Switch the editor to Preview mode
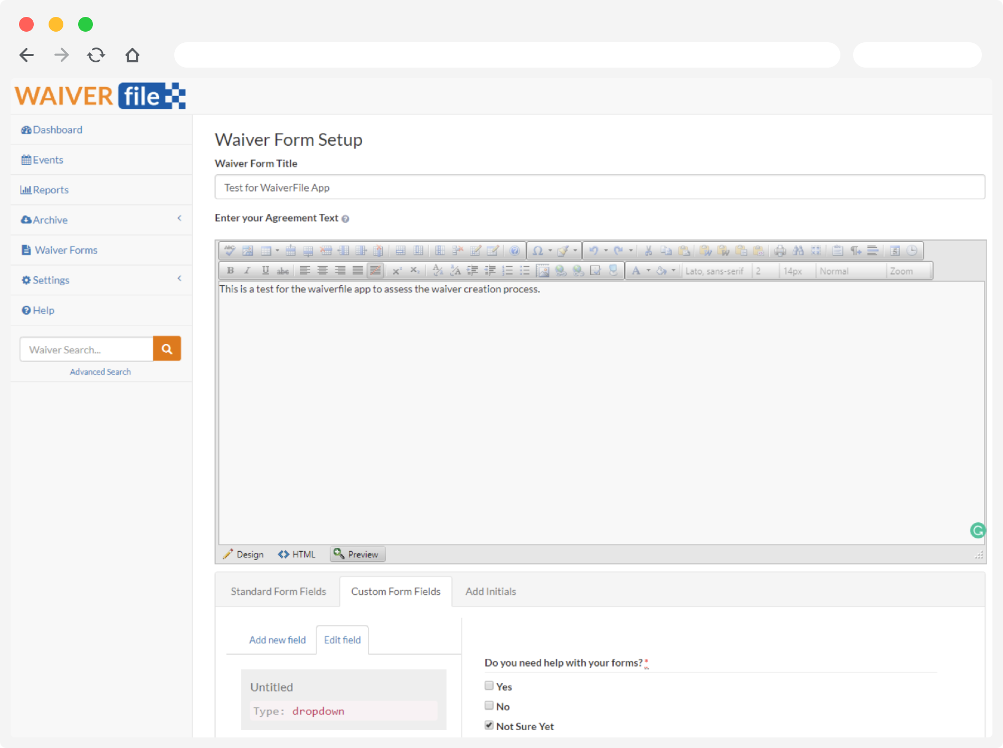 (357, 554)
